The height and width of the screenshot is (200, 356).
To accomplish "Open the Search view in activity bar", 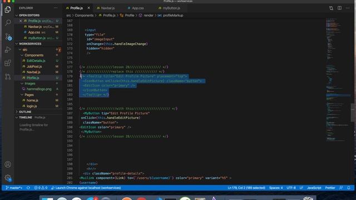I will click(x=8, y=22).
